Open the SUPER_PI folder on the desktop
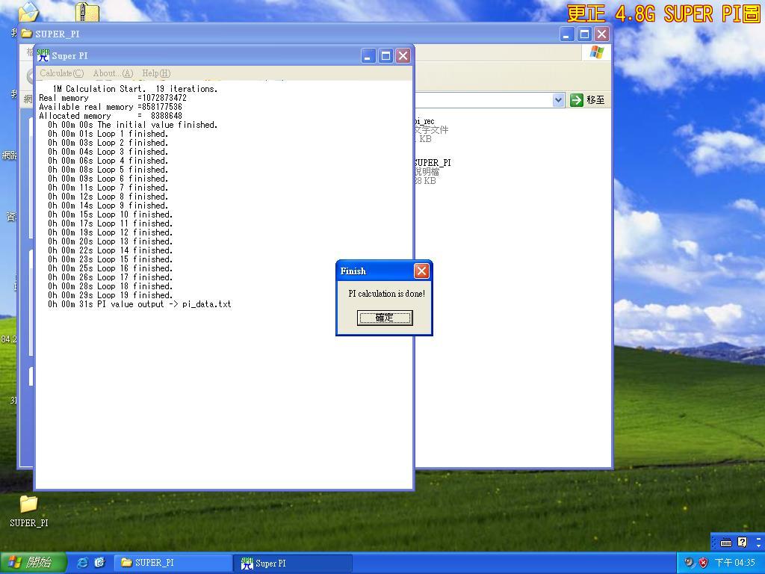765x574 pixels. (x=28, y=504)
